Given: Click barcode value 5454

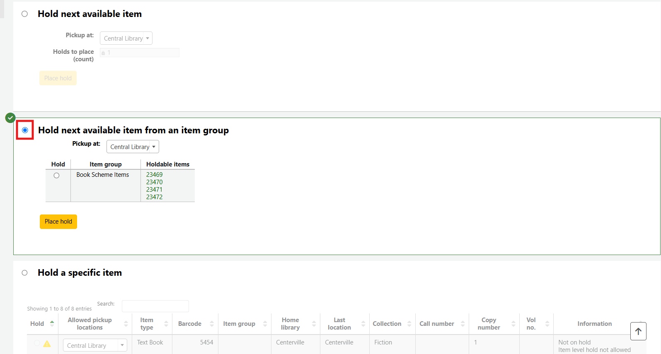Looking at the screenshot, I should [x=206, y=342].
